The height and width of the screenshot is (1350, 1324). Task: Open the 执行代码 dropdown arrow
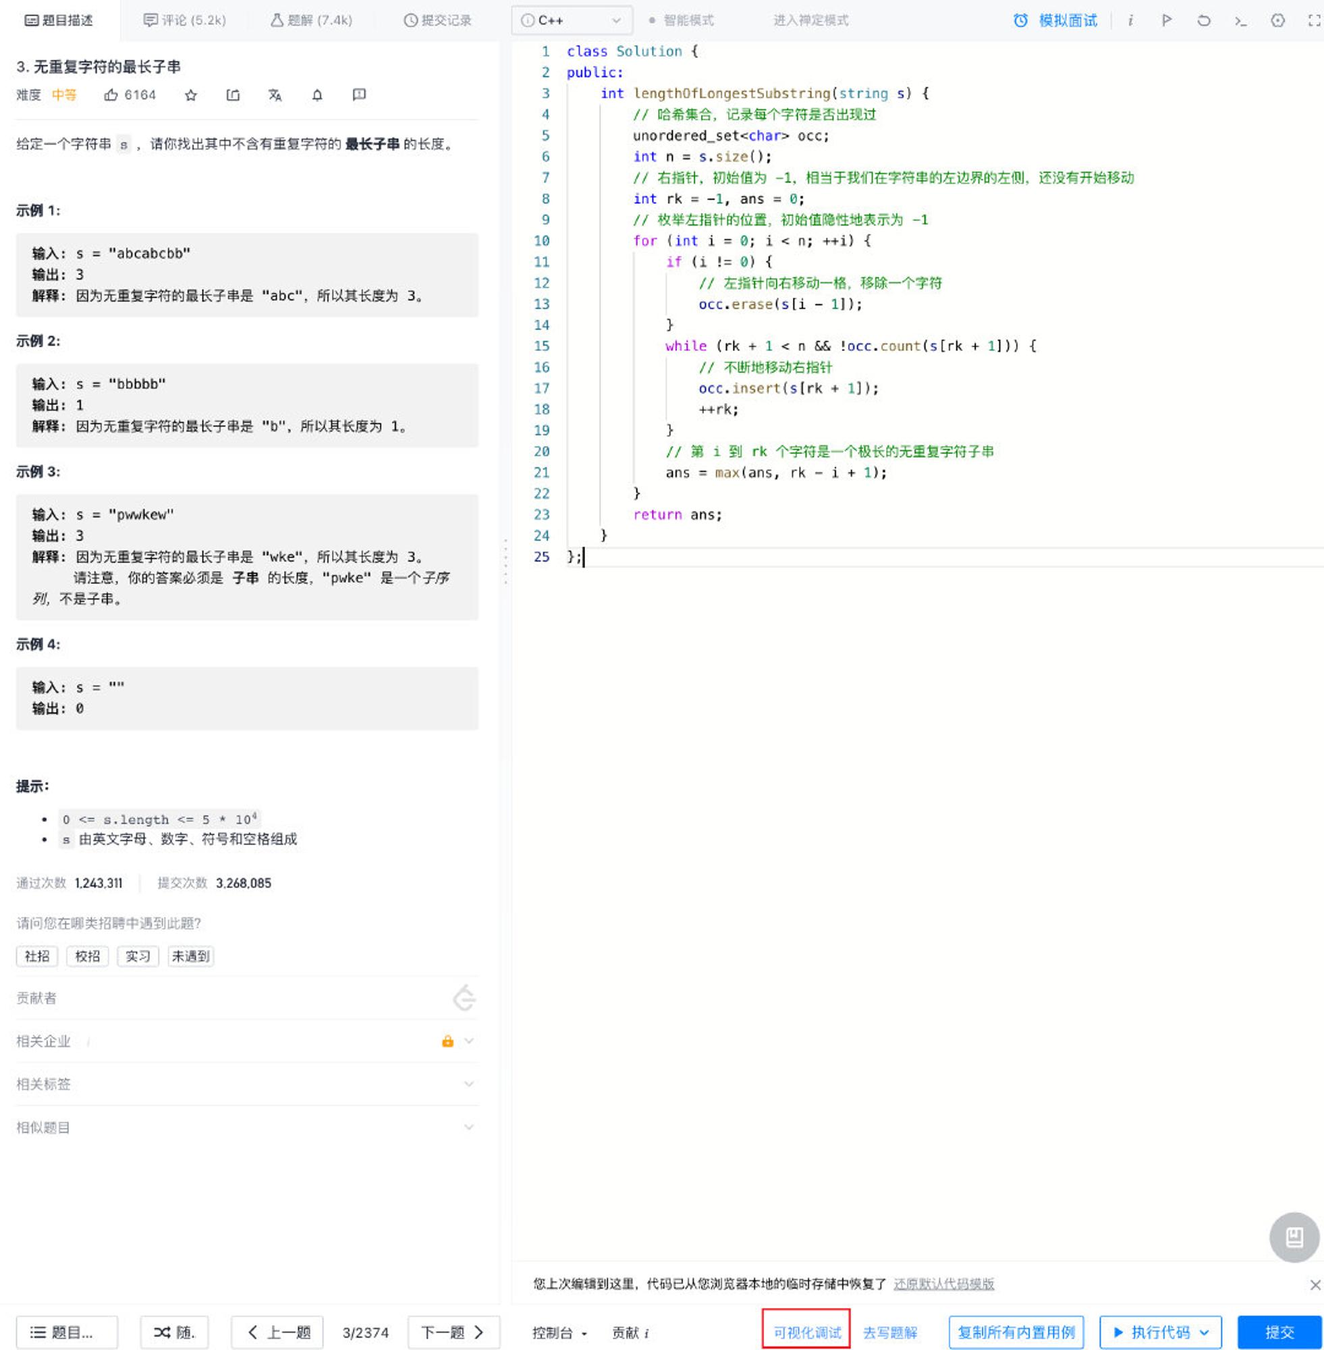click(1205, 1332)
